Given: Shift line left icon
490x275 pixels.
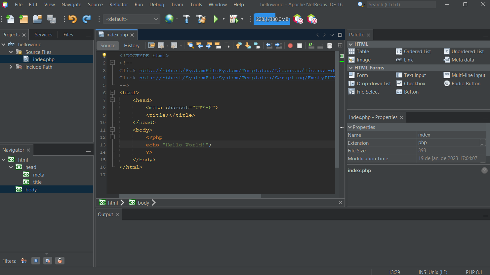Looking at the screenshot, I should pos(269,46).
